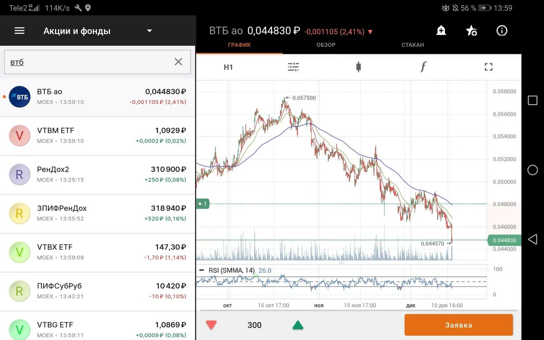Change H1 chart timeframe
The image size is (544, 340).
click(x=228, y=67)
